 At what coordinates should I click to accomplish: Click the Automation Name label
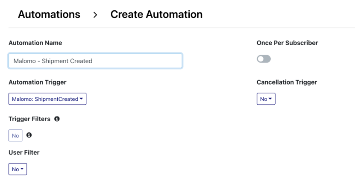point(35,43)
